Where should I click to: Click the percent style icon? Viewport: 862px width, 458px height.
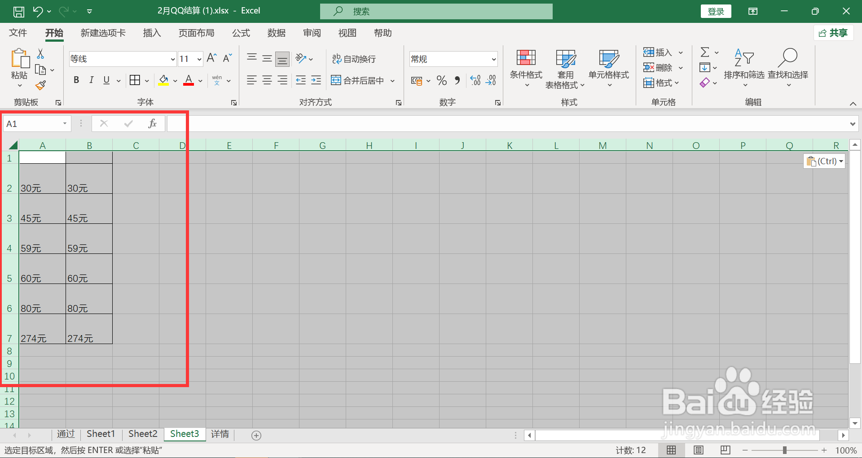coord(442,81)
